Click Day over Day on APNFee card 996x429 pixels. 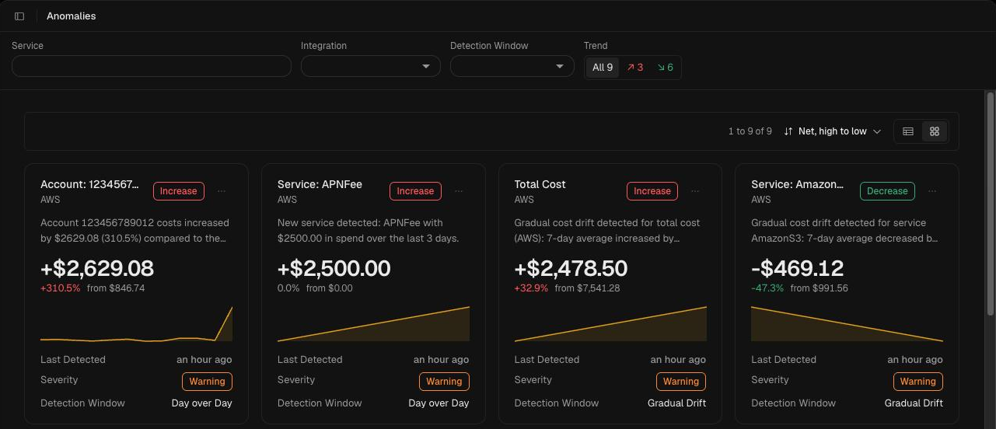pos(439,403)
